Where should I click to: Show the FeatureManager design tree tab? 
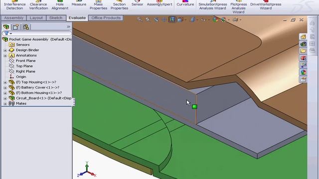coord(6,27)
